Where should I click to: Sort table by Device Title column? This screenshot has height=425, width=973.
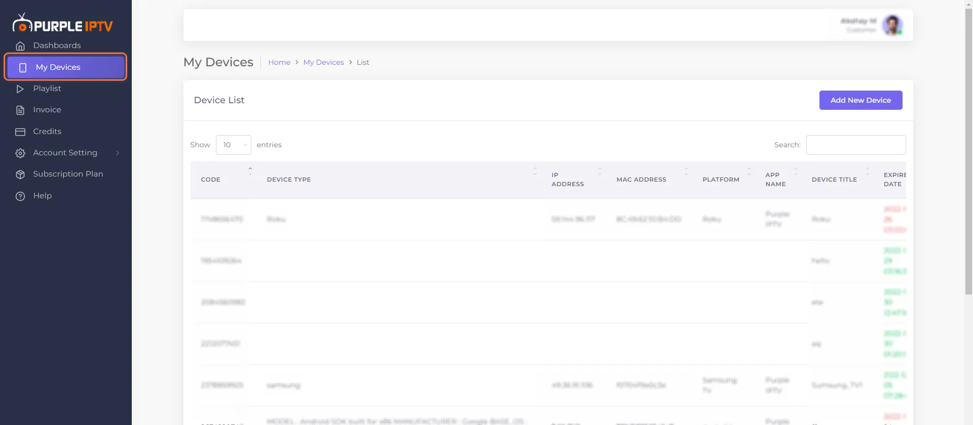click(838, 180)
